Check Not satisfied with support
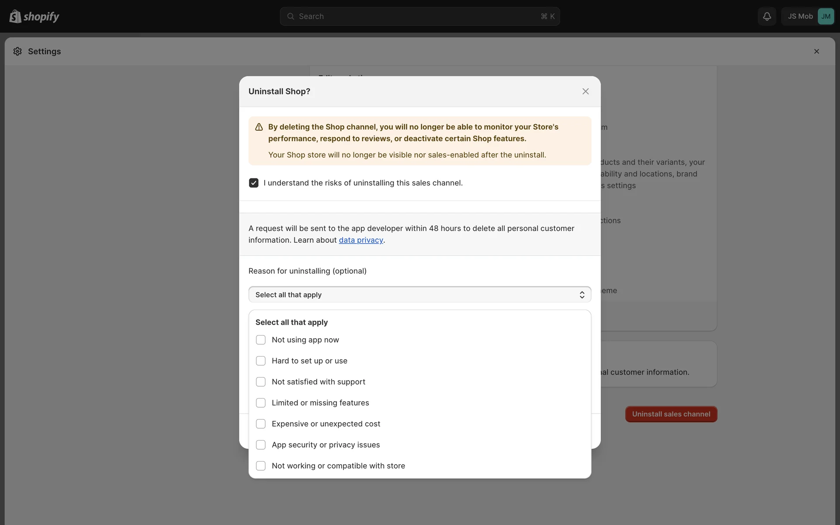Image resolution: width=840 pixels, height=525 pixels. tap(261, 382)
